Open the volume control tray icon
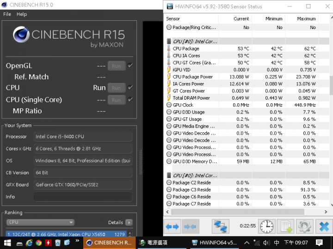Screen dimensions: 333x249 click(x=266, y=243)
